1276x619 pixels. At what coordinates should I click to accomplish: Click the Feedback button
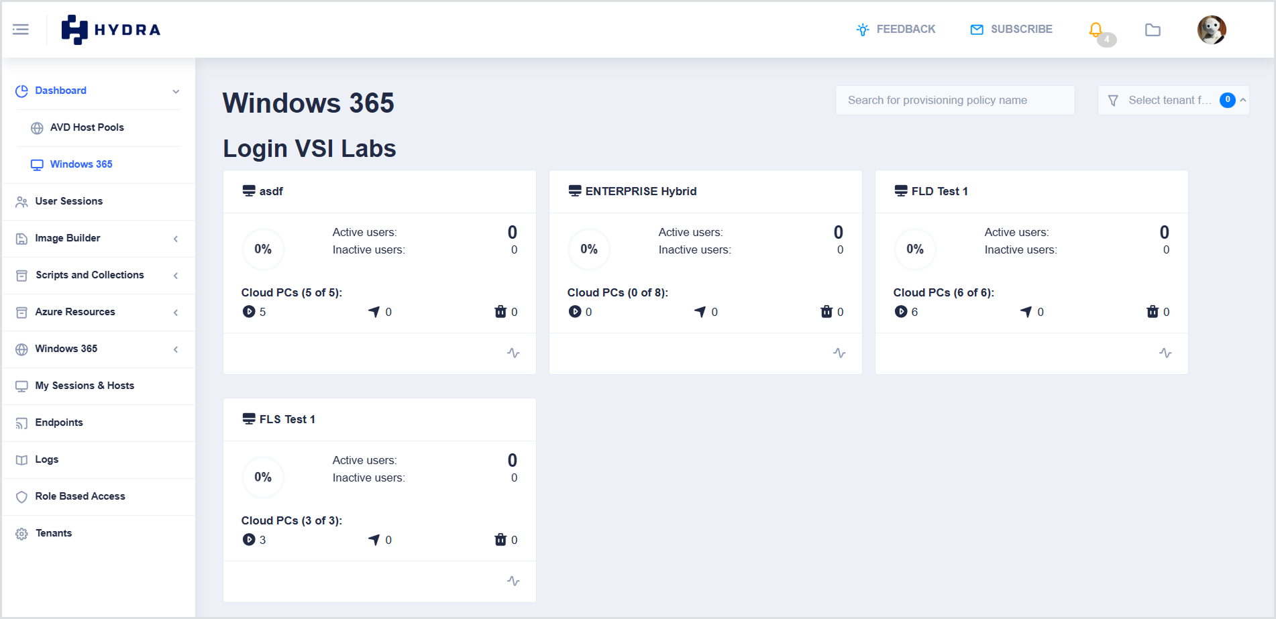(x=896, y=30)
